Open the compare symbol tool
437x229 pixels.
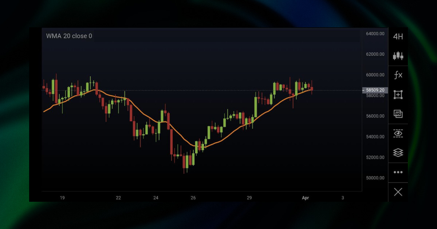398,114
